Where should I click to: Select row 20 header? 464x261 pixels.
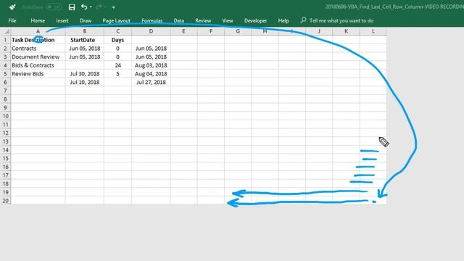(5, 201)
